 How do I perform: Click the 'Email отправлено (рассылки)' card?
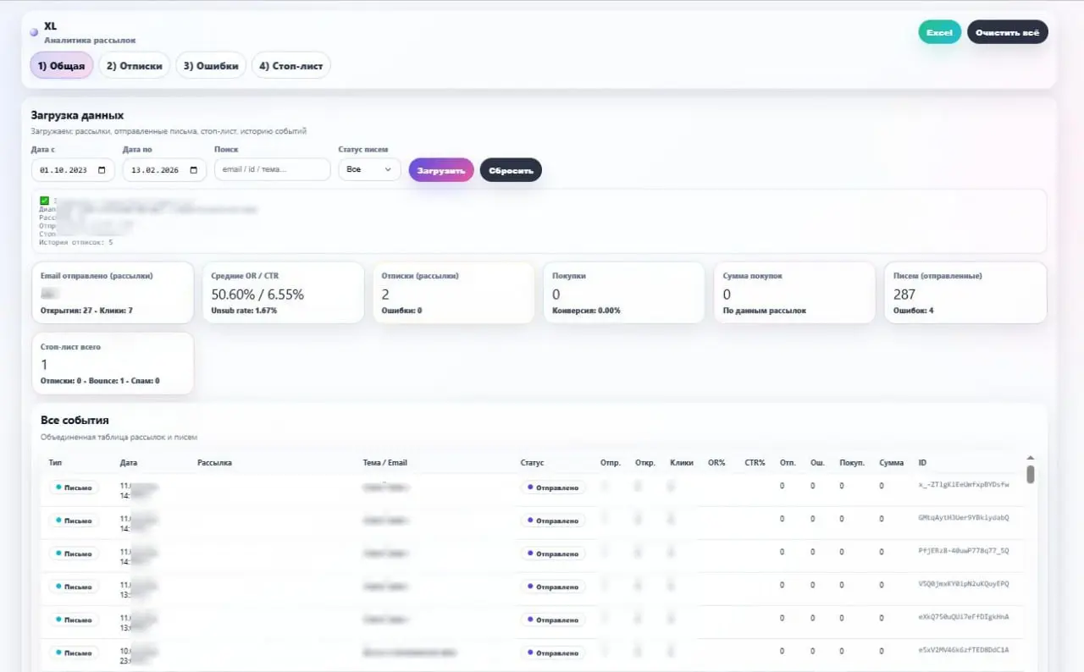pyautogui.click(x=113, y=293)
